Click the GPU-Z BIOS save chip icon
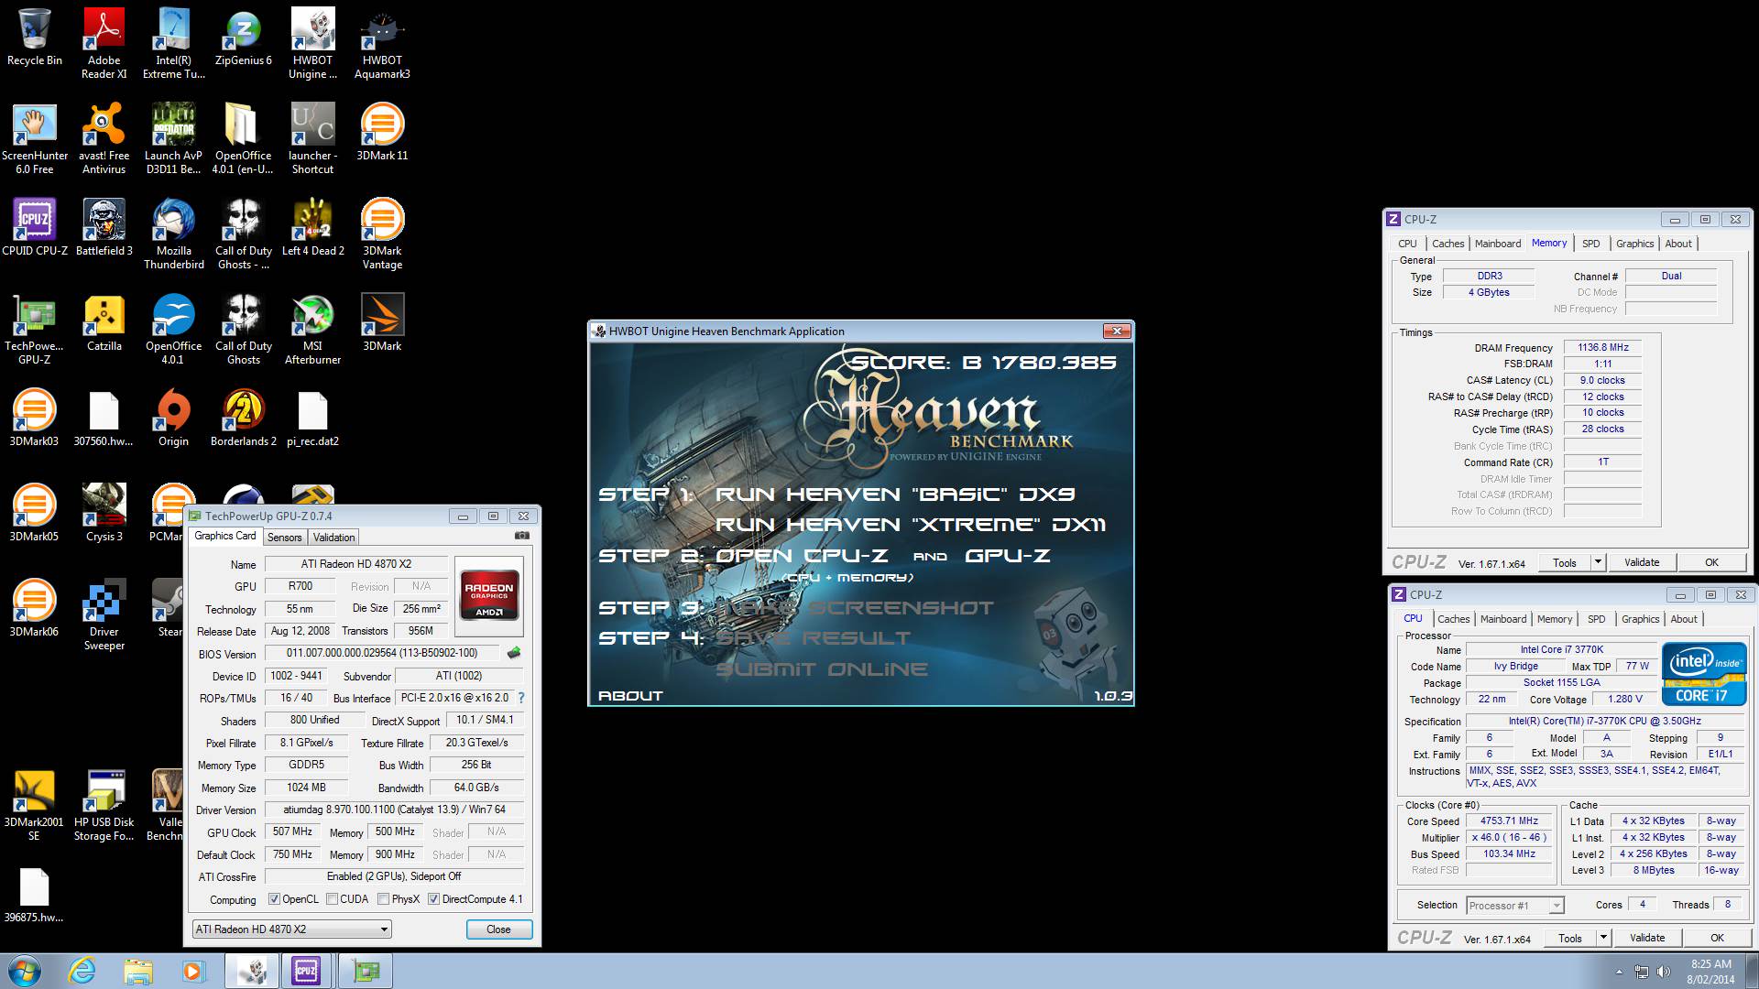1759x989 pixels. (514, 653)
